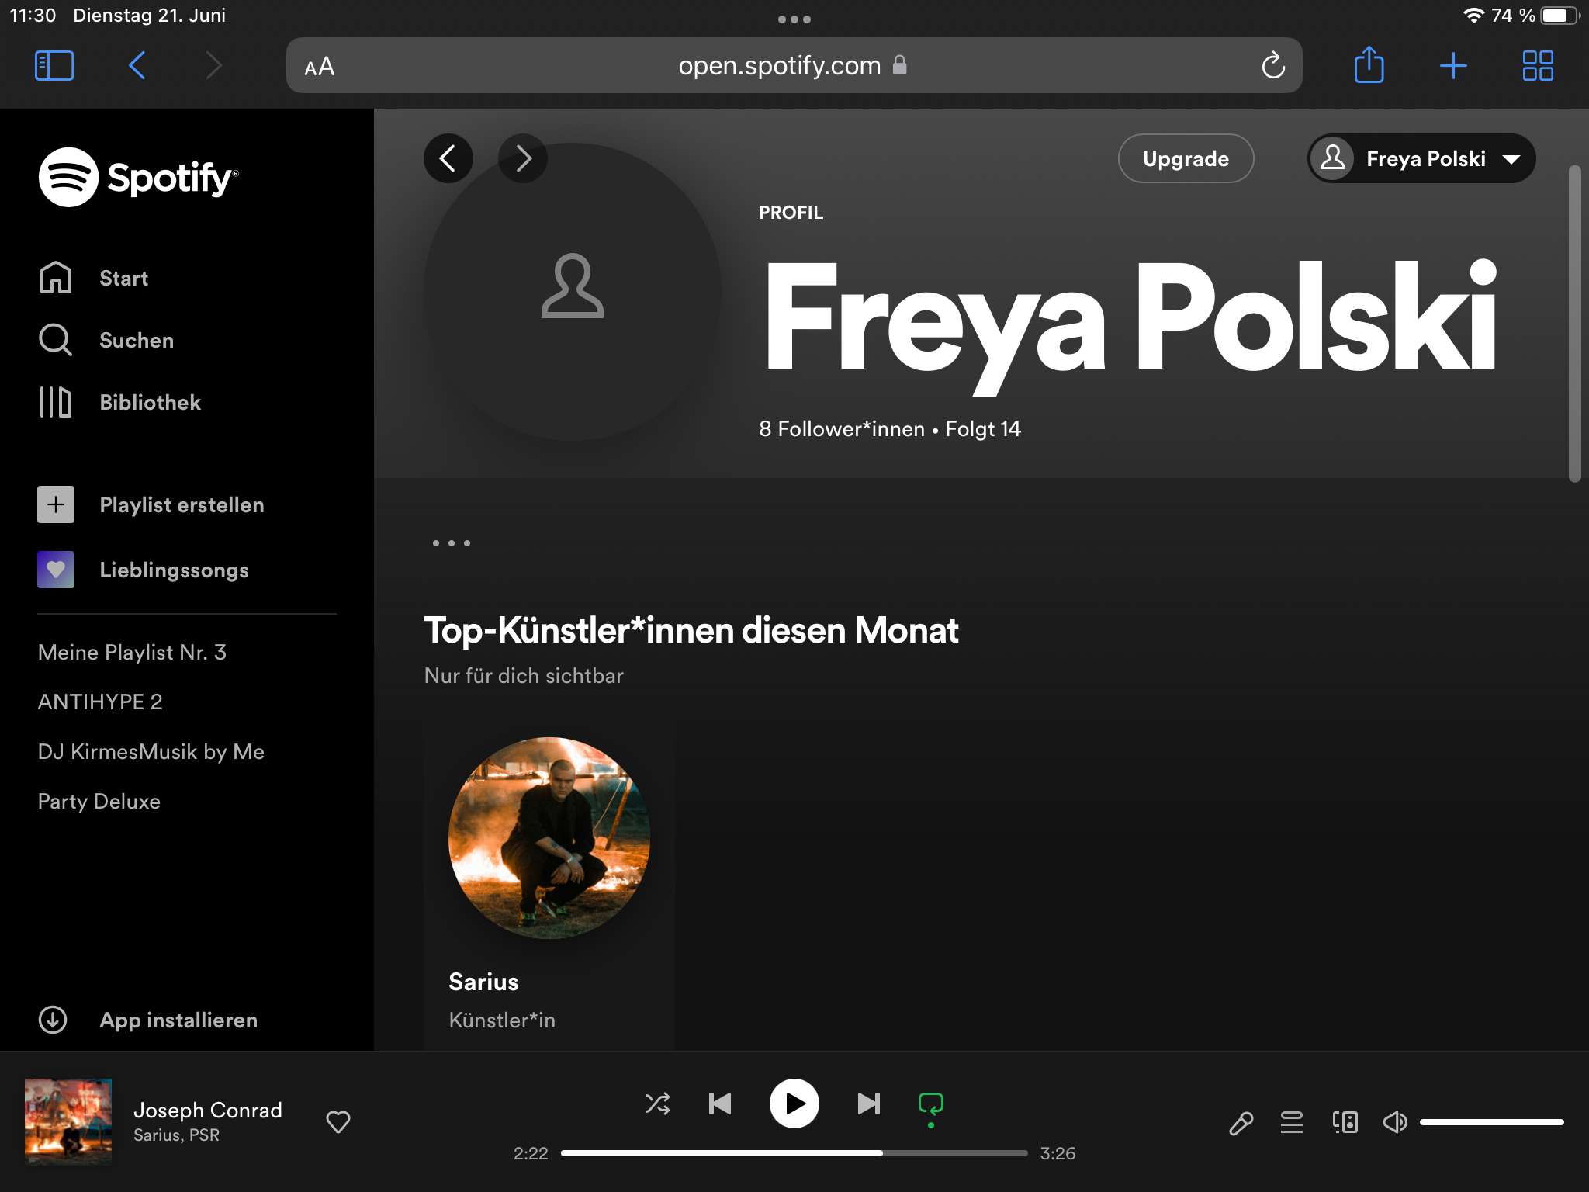The height and width of the screenshot is (1192, 1589).
Task: Open the play queue icon
Action: (x=1292, y=1122)
